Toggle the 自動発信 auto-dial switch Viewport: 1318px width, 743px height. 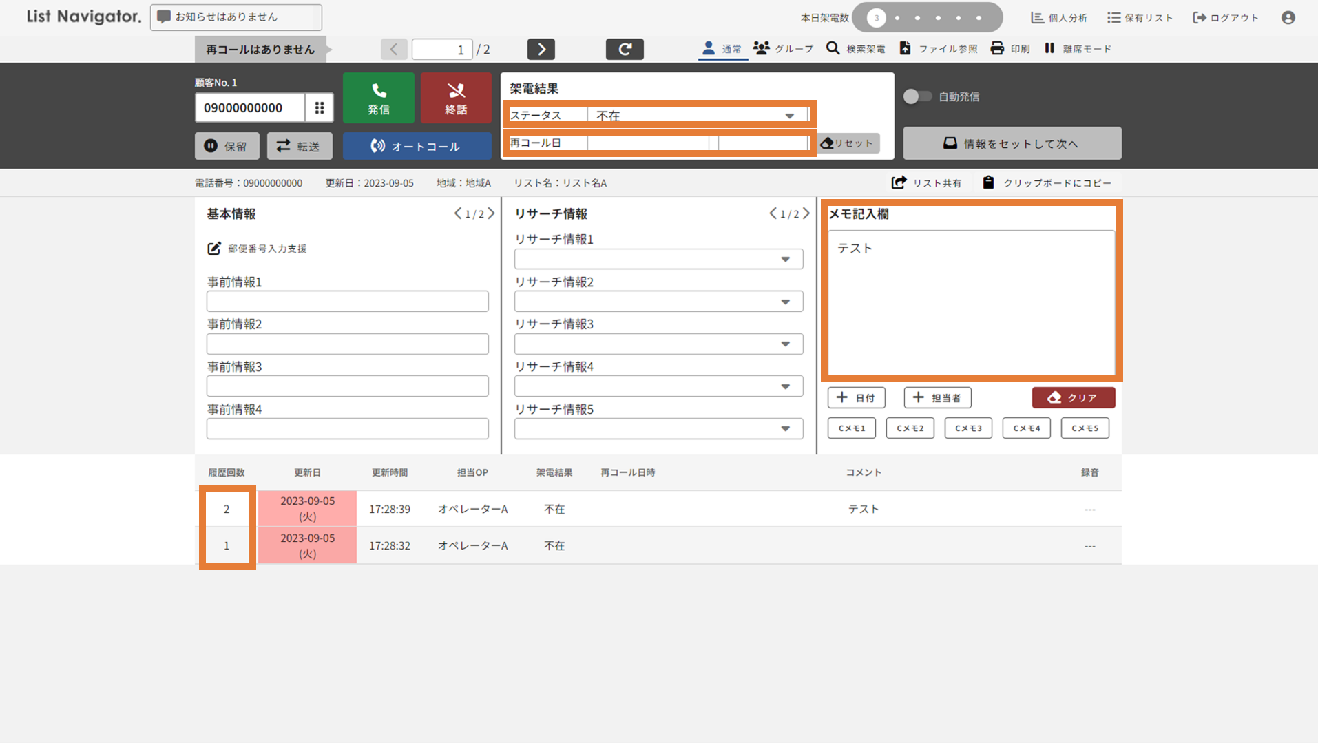click(x=917, y=96)
